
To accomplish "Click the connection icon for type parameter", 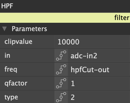I will click(x=61, y=97).
